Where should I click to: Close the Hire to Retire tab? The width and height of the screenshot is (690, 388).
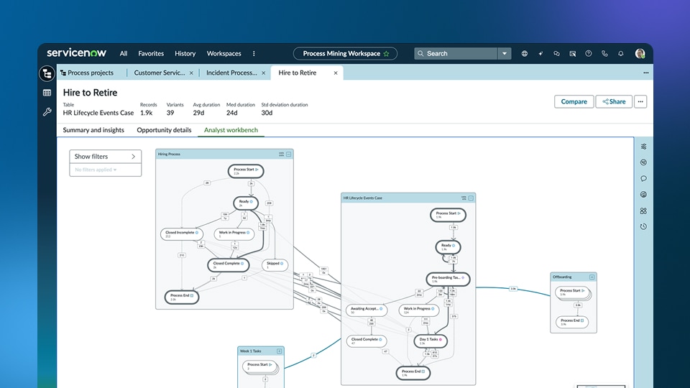point(336,73)
